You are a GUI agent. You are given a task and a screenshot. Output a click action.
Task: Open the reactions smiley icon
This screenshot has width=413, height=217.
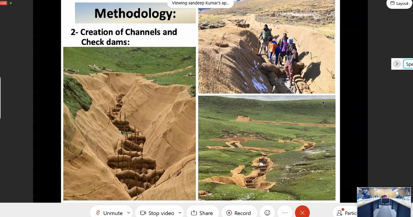267,213
